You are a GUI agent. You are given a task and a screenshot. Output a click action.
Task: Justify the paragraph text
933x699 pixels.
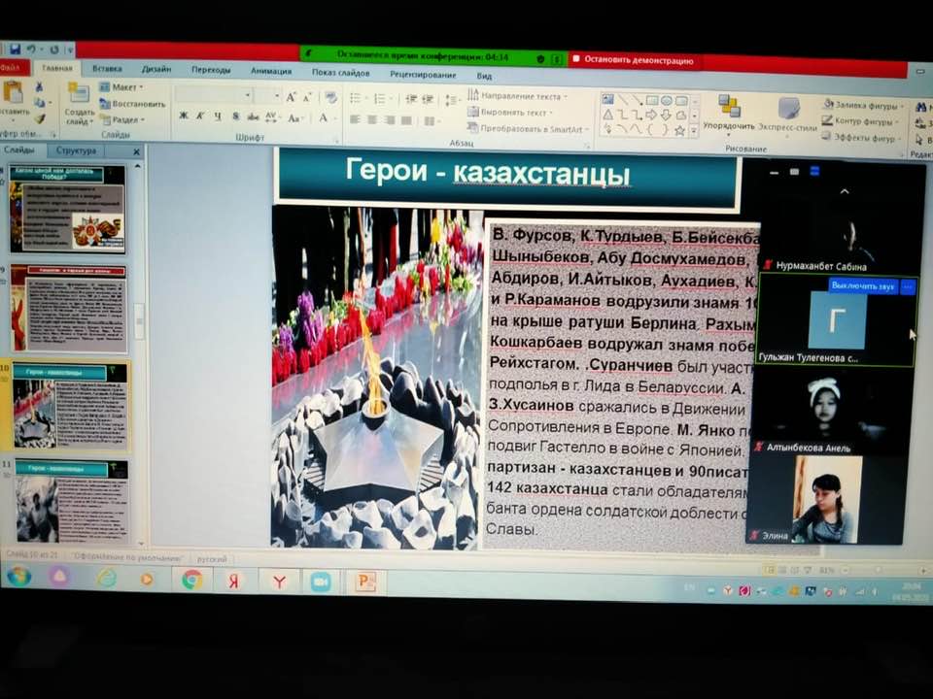coord(407,120)
